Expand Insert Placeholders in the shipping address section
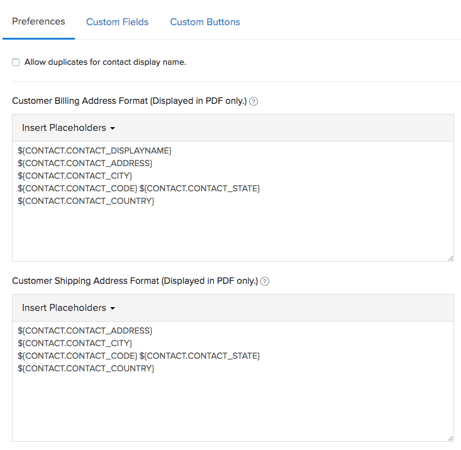 [69, 308]
